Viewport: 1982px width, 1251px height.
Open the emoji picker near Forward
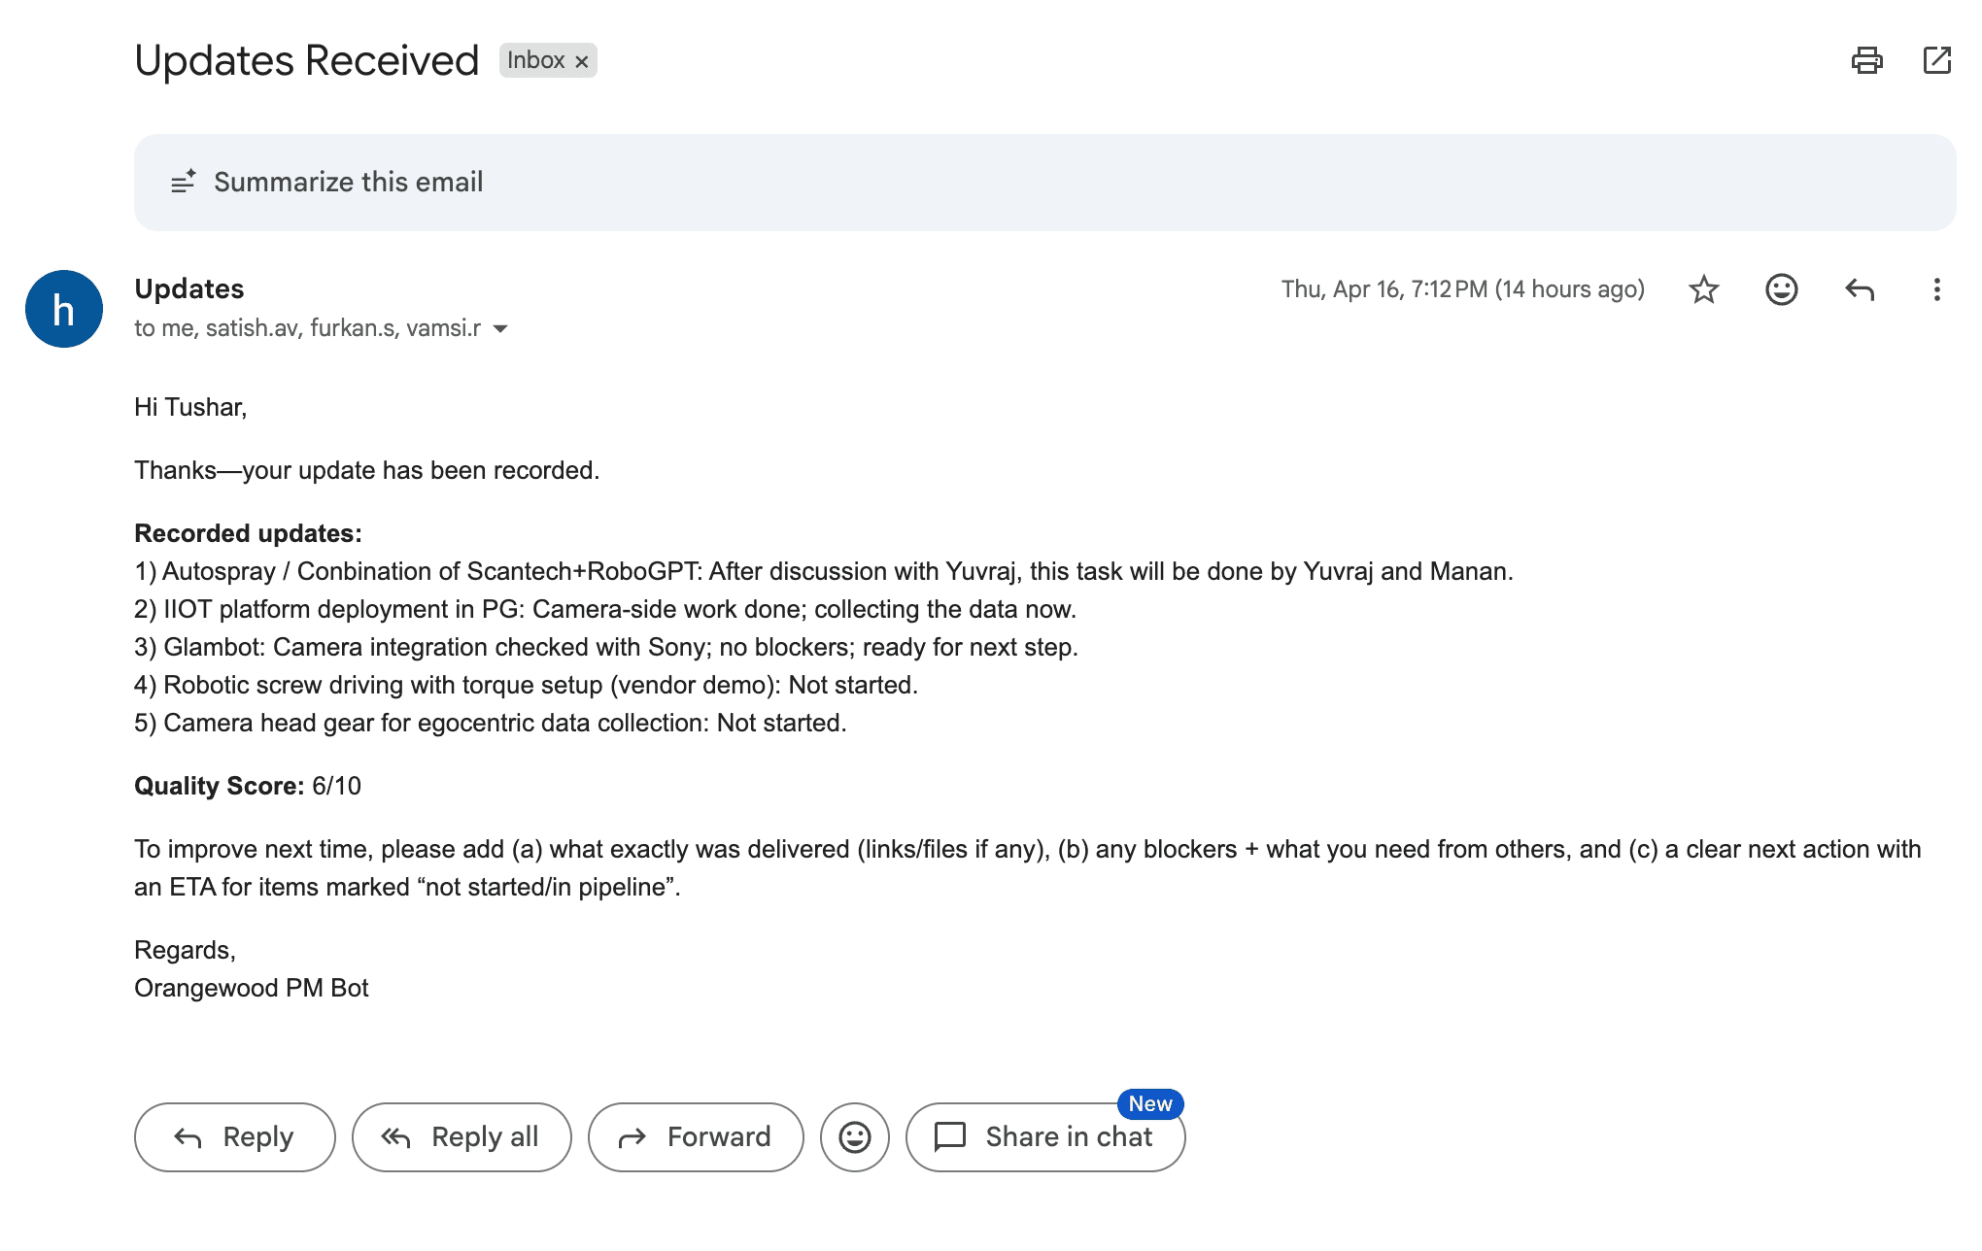click(854, 1136)
